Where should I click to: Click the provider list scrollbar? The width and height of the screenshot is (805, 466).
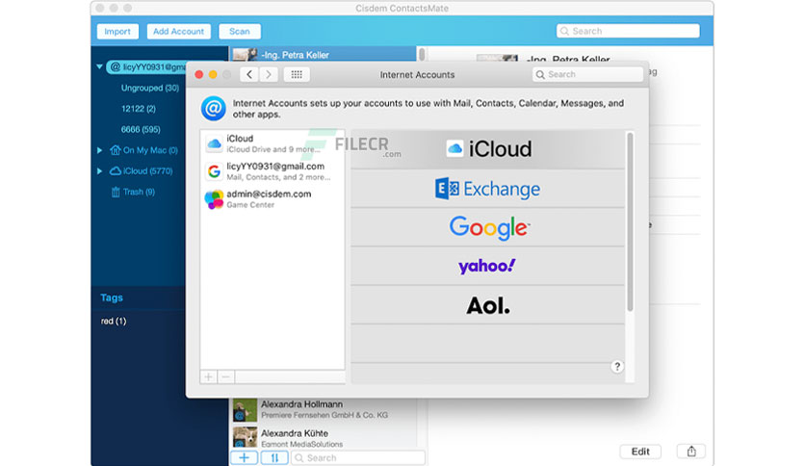pos(630,221)
